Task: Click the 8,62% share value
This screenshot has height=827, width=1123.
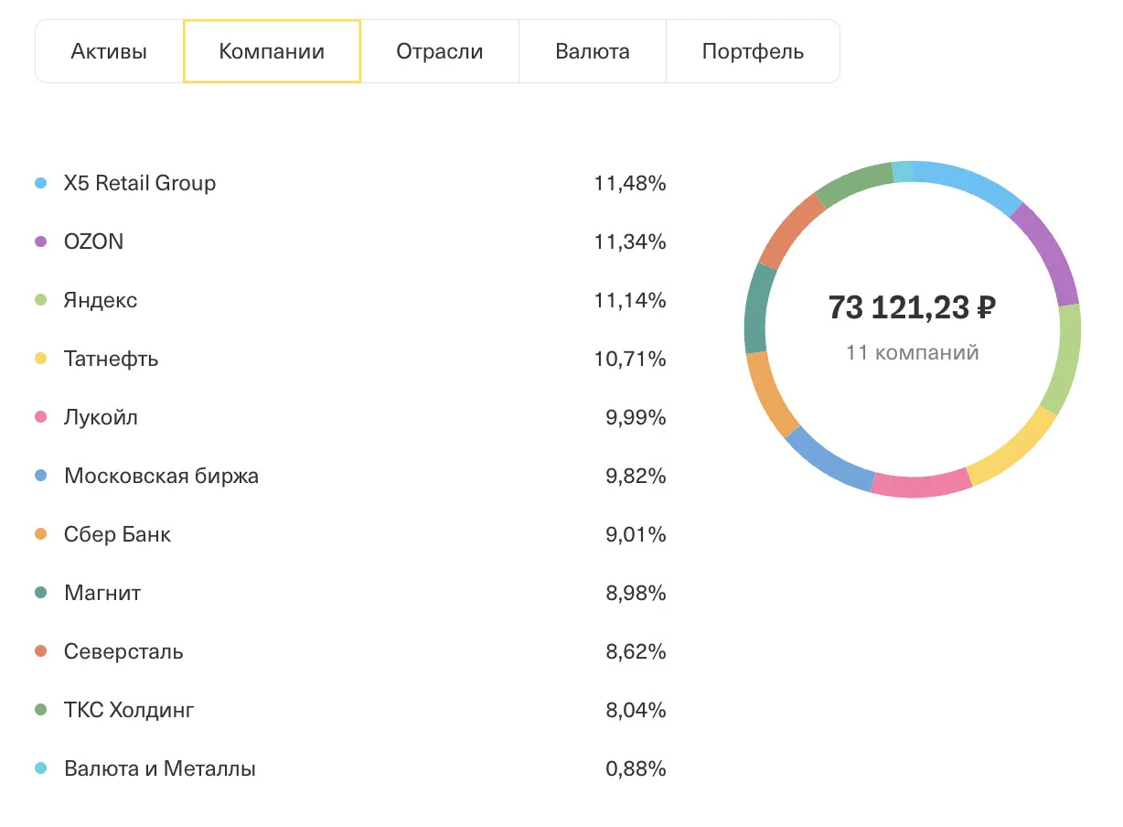Action: (636, 651)
